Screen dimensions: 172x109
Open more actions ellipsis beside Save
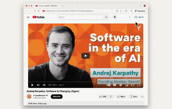click(x=142, y=96)
